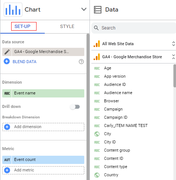Click the All Web Site Data analytics icon
This screenshot has width=176, height=180.
(x=97, y=44)
